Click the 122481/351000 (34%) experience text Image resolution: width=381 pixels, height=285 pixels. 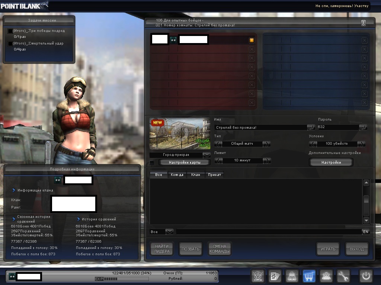[x=132, y=273]
